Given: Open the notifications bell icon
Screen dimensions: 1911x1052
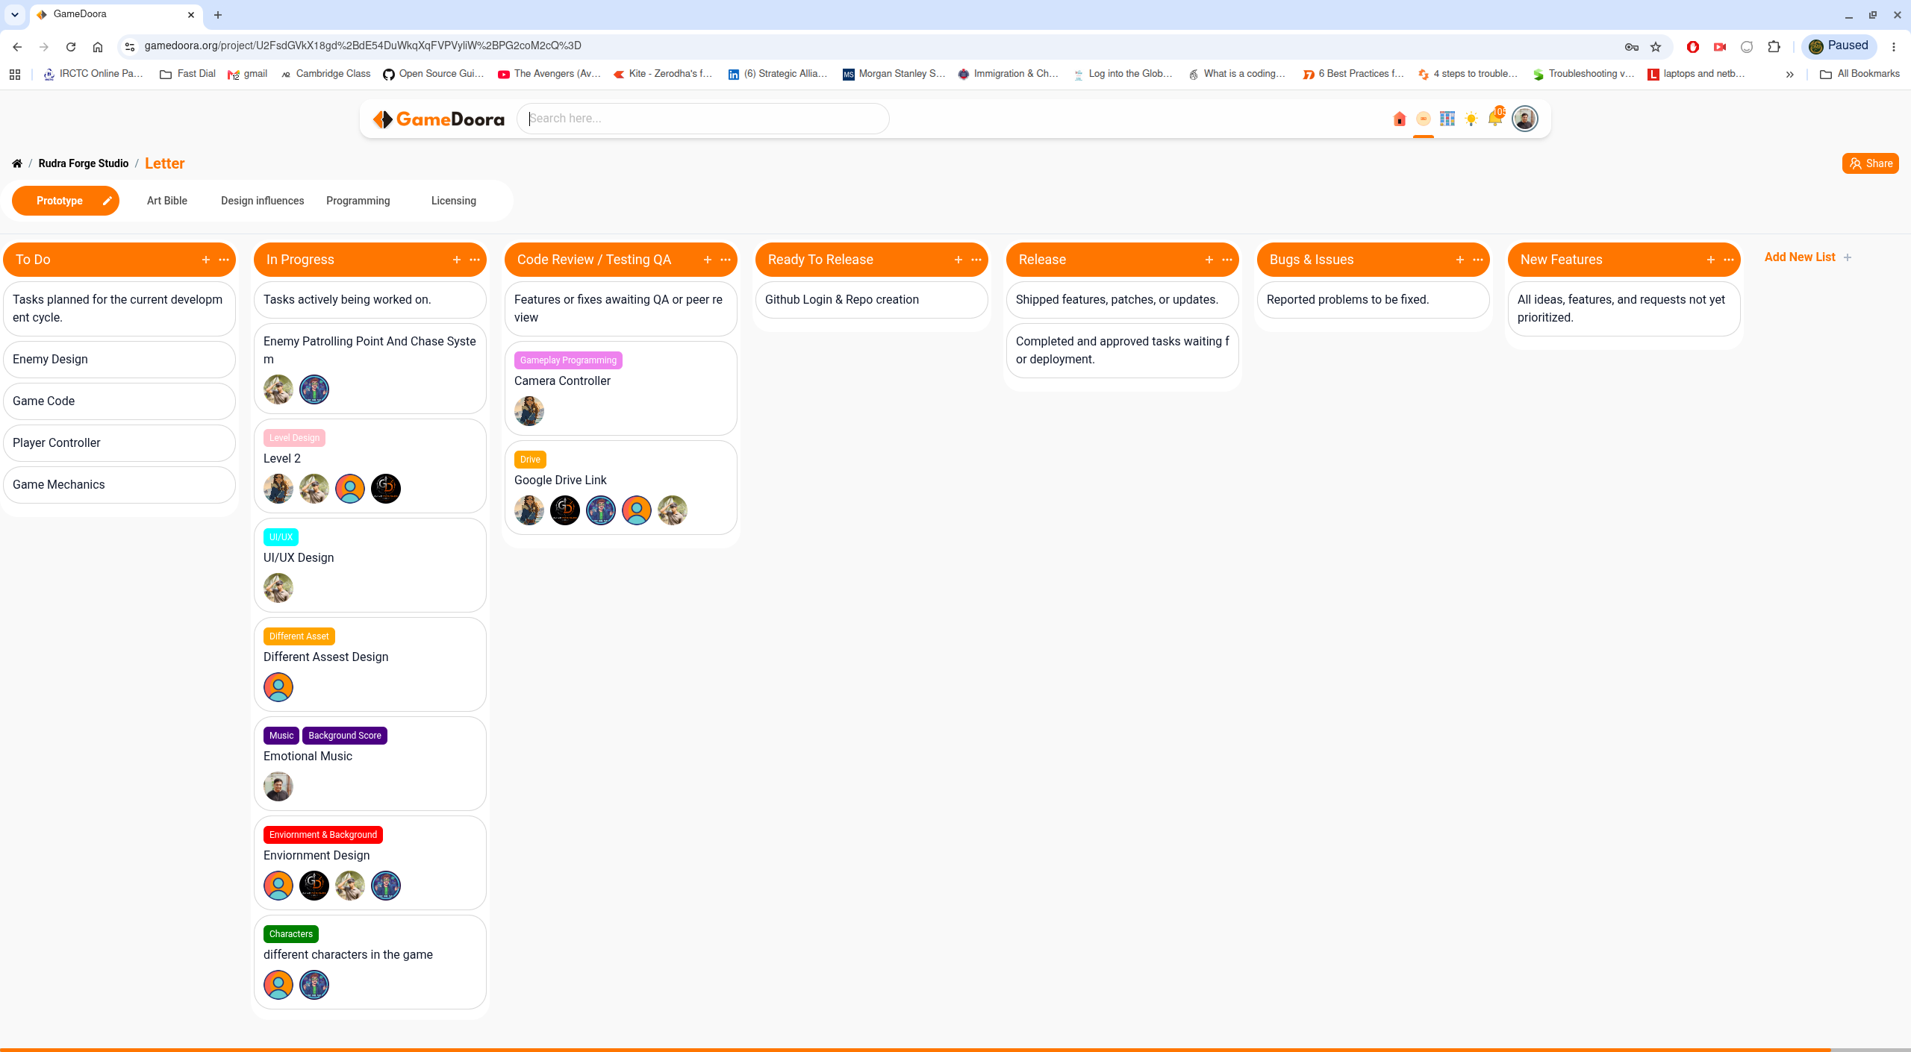Looking at the screenshot, I should [1495, 118].
